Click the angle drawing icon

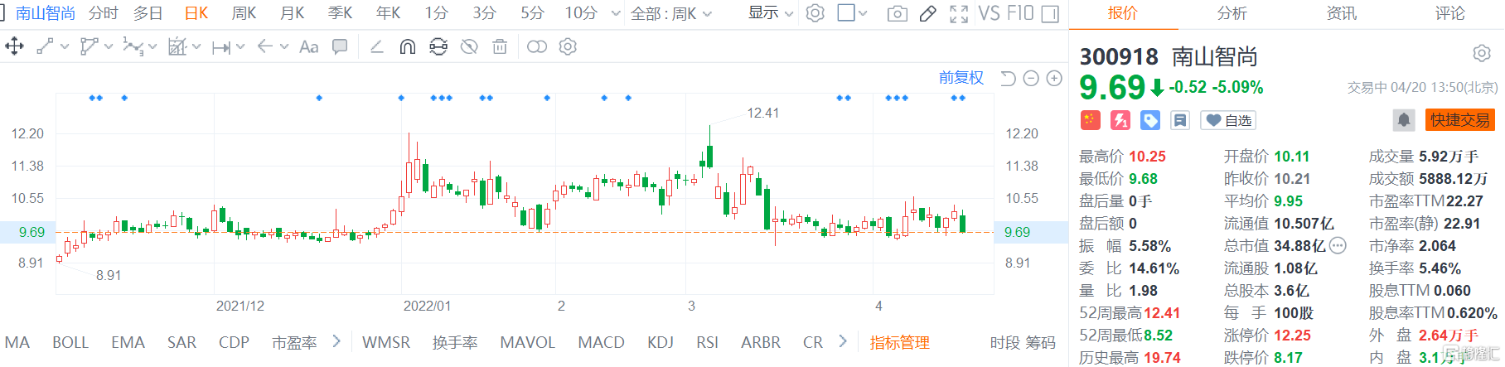pos(376,46)
